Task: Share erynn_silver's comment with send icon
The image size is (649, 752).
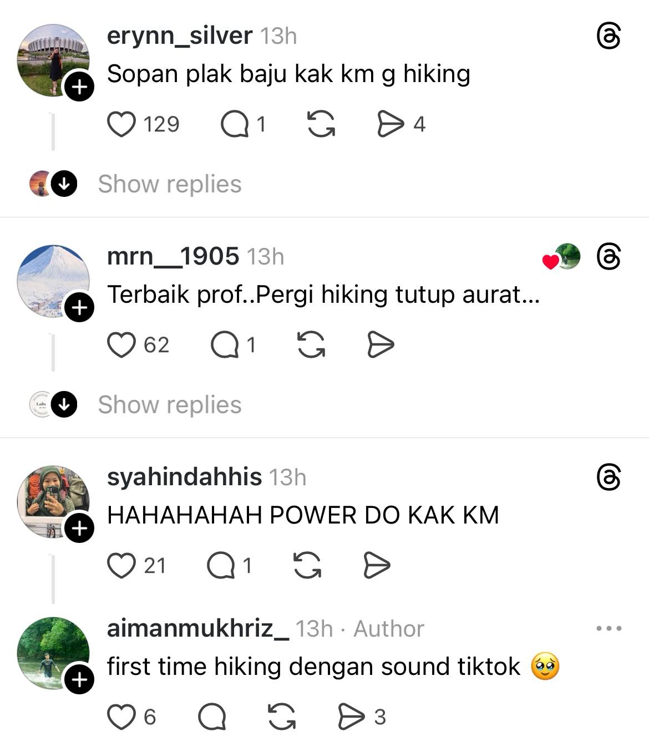Action: click(x=391, y=124)
